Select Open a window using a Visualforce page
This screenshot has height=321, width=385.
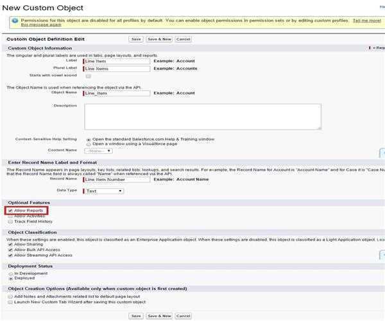[x=89, y=143]
